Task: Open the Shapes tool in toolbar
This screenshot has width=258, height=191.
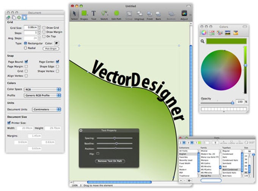Action: [84, 15]
